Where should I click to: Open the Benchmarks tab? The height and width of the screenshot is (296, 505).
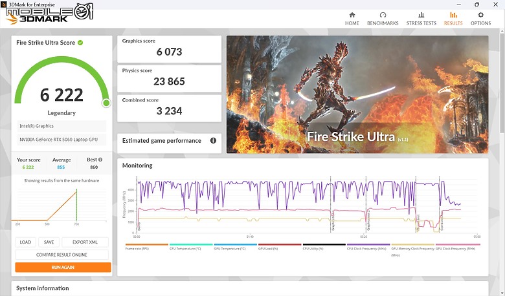[383, 19]
